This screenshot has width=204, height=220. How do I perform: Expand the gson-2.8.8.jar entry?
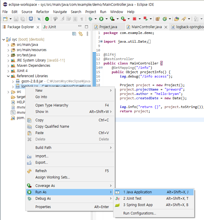coord(13,81)
